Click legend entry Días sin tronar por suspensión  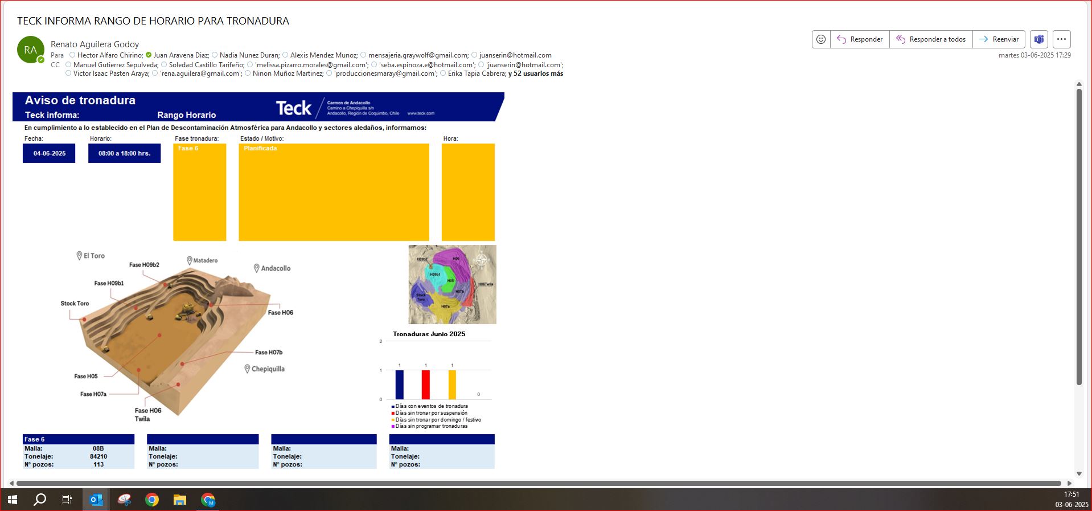(430, 413)
